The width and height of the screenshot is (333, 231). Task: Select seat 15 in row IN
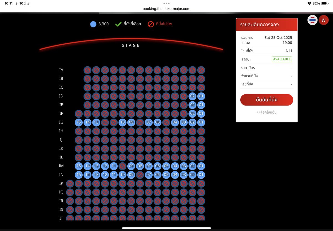(79, 175)
